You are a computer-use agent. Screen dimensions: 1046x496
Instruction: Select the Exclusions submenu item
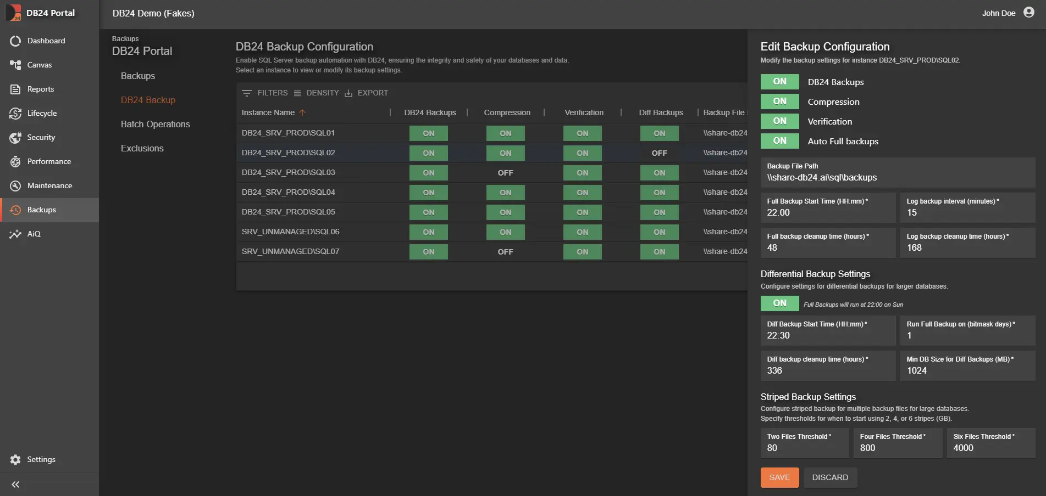[x=142, y=148]
